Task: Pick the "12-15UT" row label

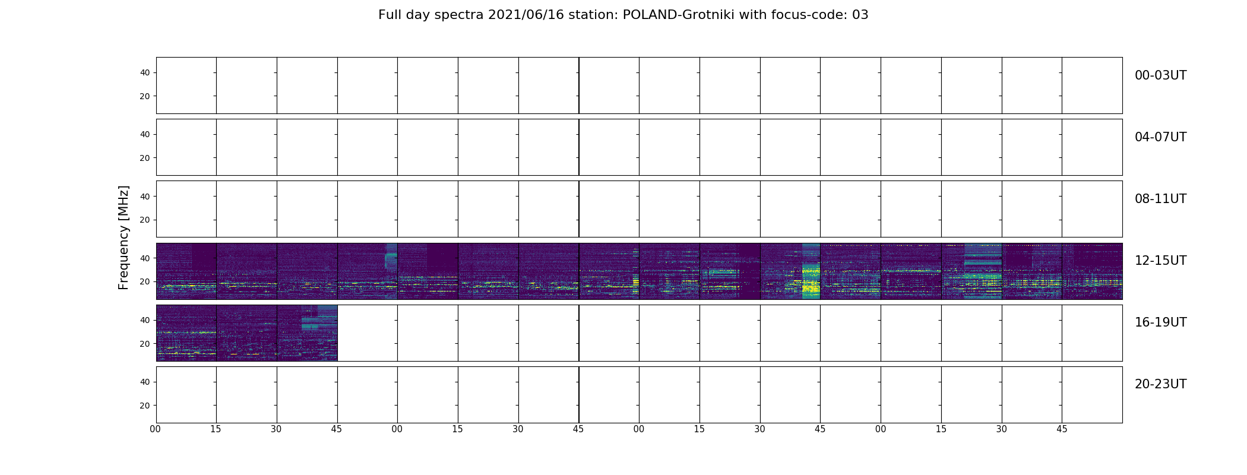Action: click(1160, 261)
